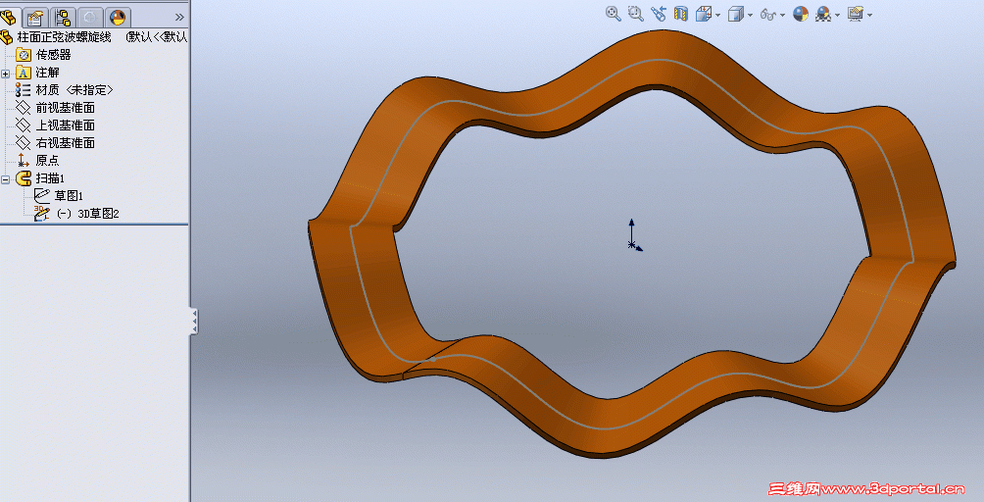
Task: Select the 传感器 sensors folder
Action: 53,55
